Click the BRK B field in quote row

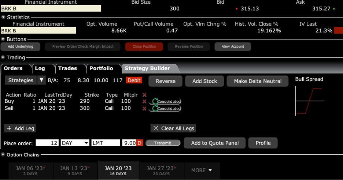pyautogui.click(x=51, y=8)
